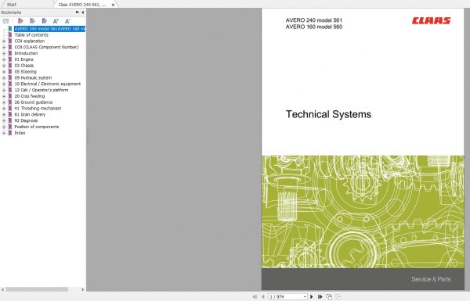Image resolution: width=470 pixels, height=301 pixels.
Task: Expand the Introduction bookmark
Action: pos(4,53)
